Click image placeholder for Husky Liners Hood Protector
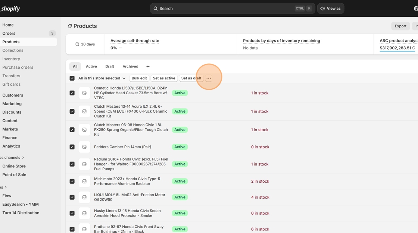418x233 pixels. pyautogui.click(x=84, y=213)
